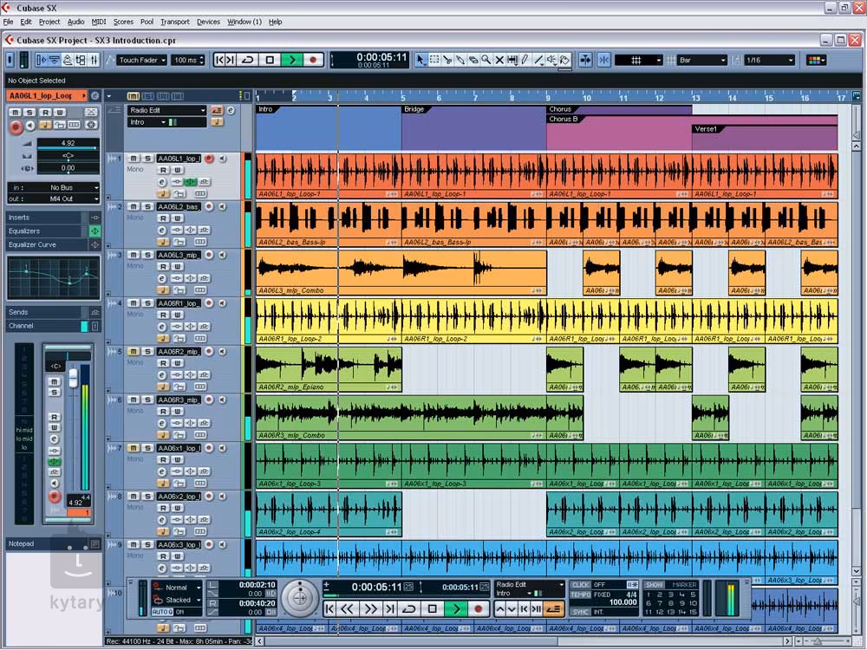The image size is (867, 650).
Task: Solo track 2 AA06L2_bas
Action: pos(147,207)
